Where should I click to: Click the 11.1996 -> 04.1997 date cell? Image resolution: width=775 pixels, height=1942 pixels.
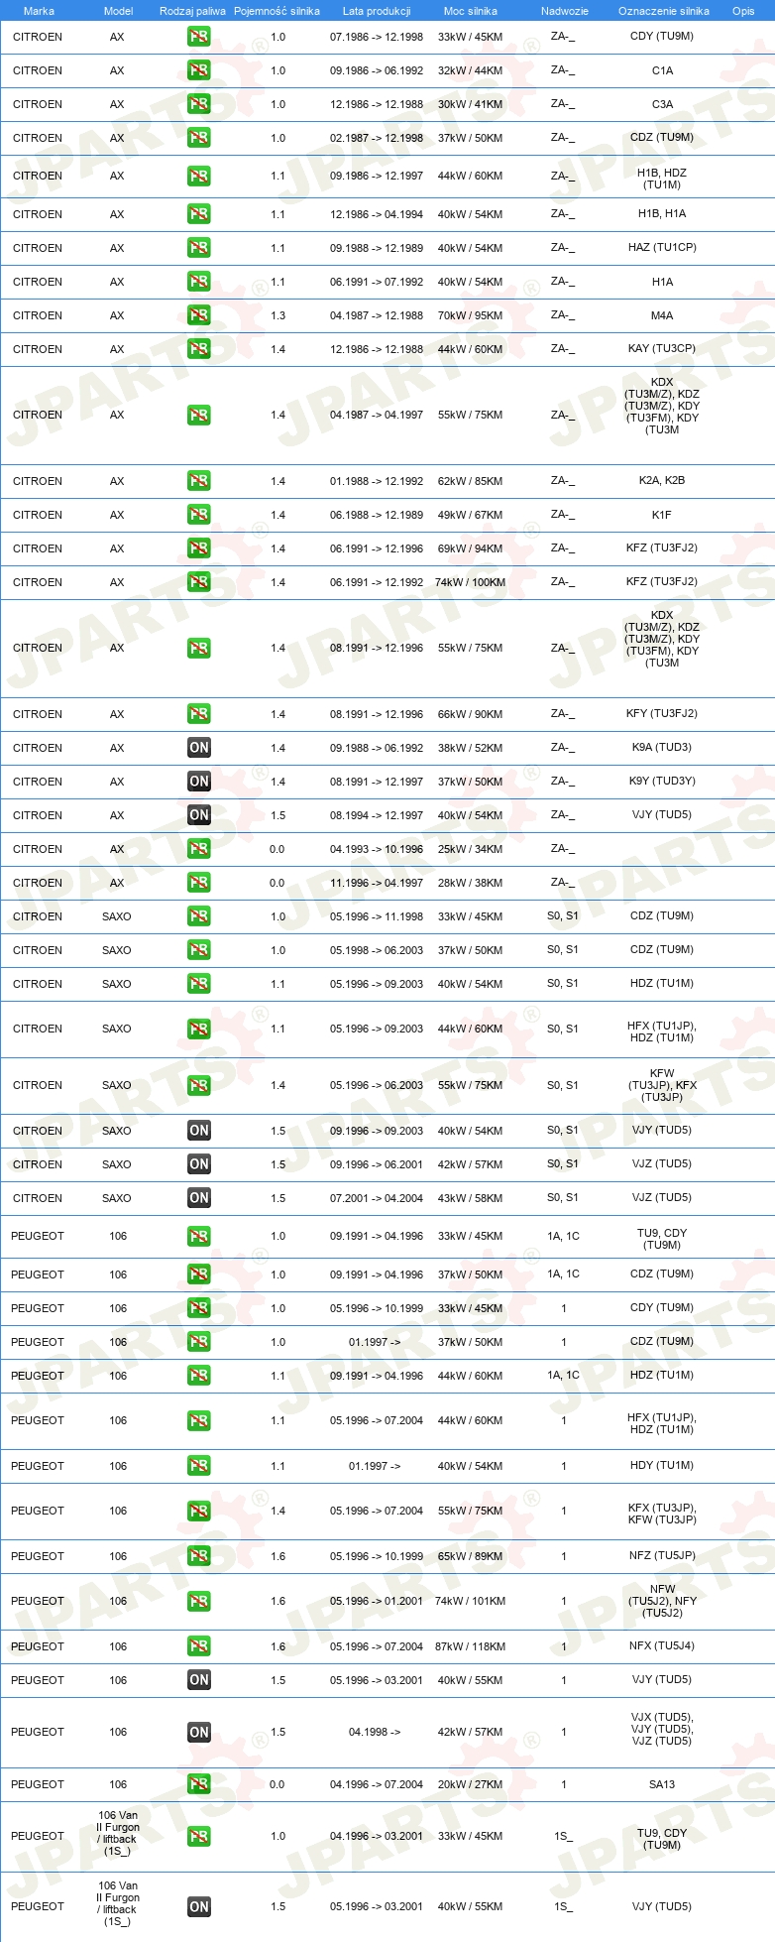(377, 883)
